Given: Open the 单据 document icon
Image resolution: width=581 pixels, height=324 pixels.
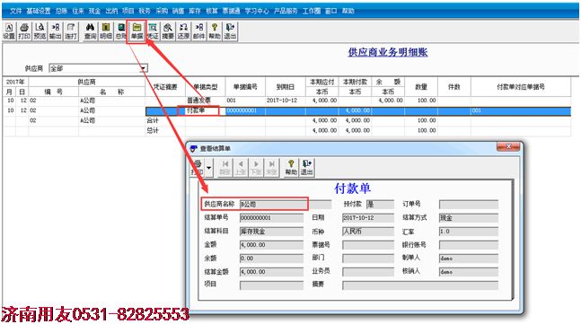Looking at the screenshot, I should pyautogui.click(x=136, y=31).
